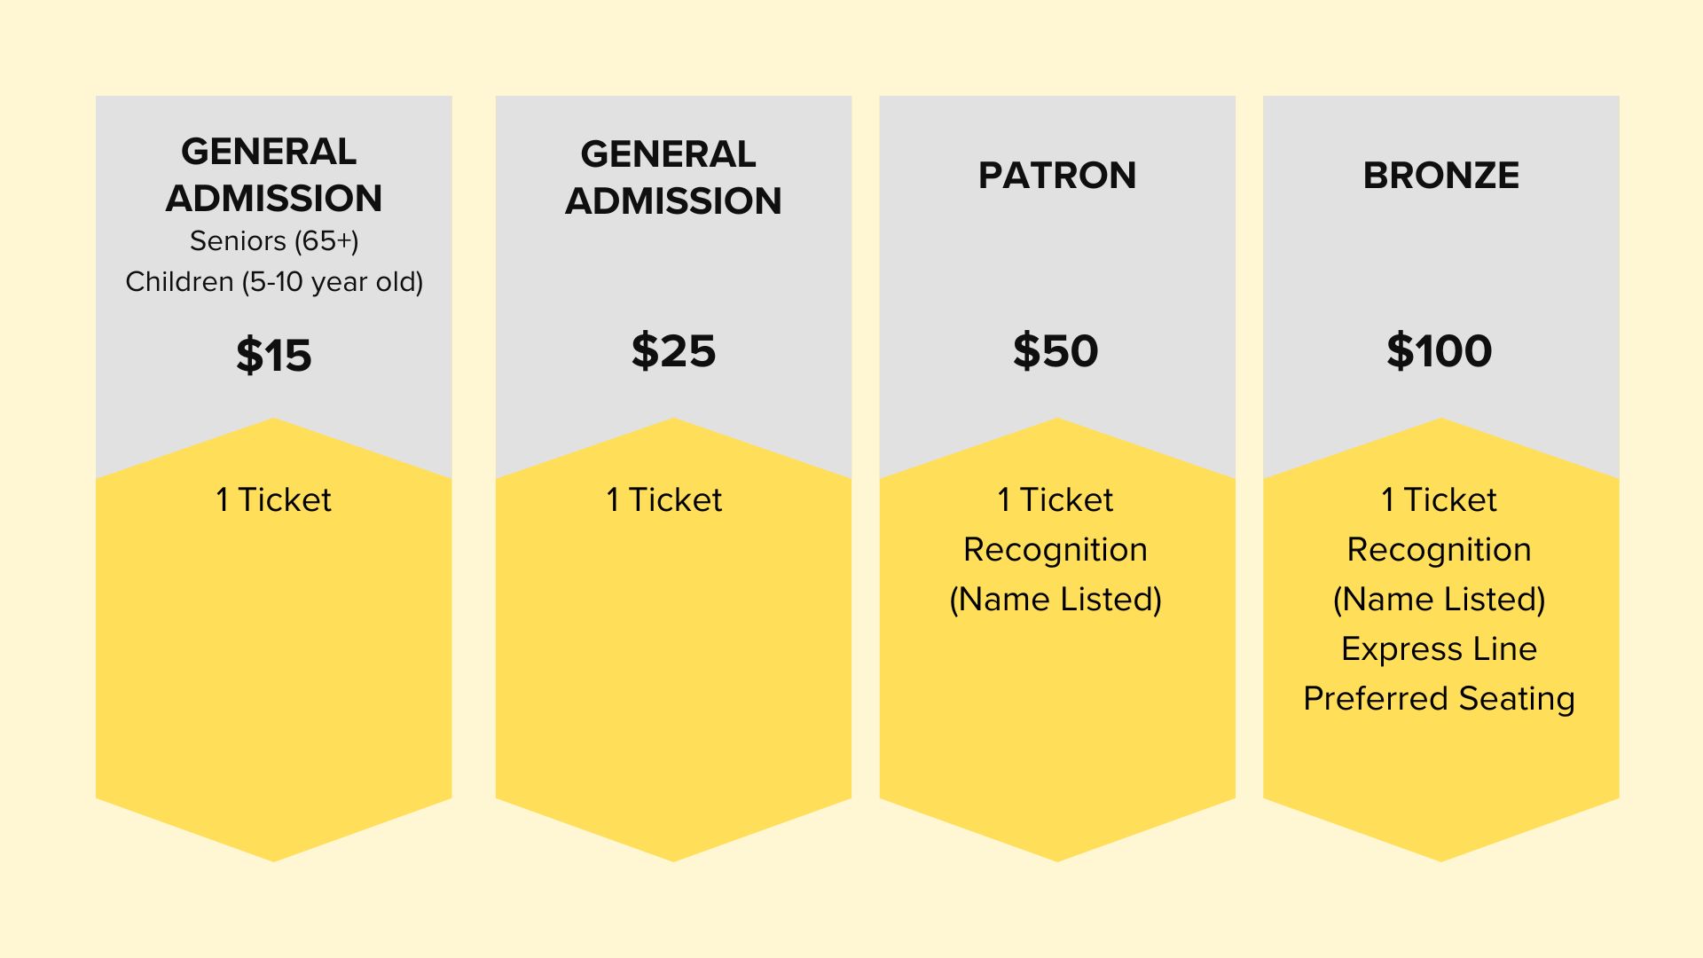Image resolution: width=1703 pixels, height=958 pixels.
Task: Click the second GENERAL ADMISSION heading above $25
Action: [x=673, y=177]
